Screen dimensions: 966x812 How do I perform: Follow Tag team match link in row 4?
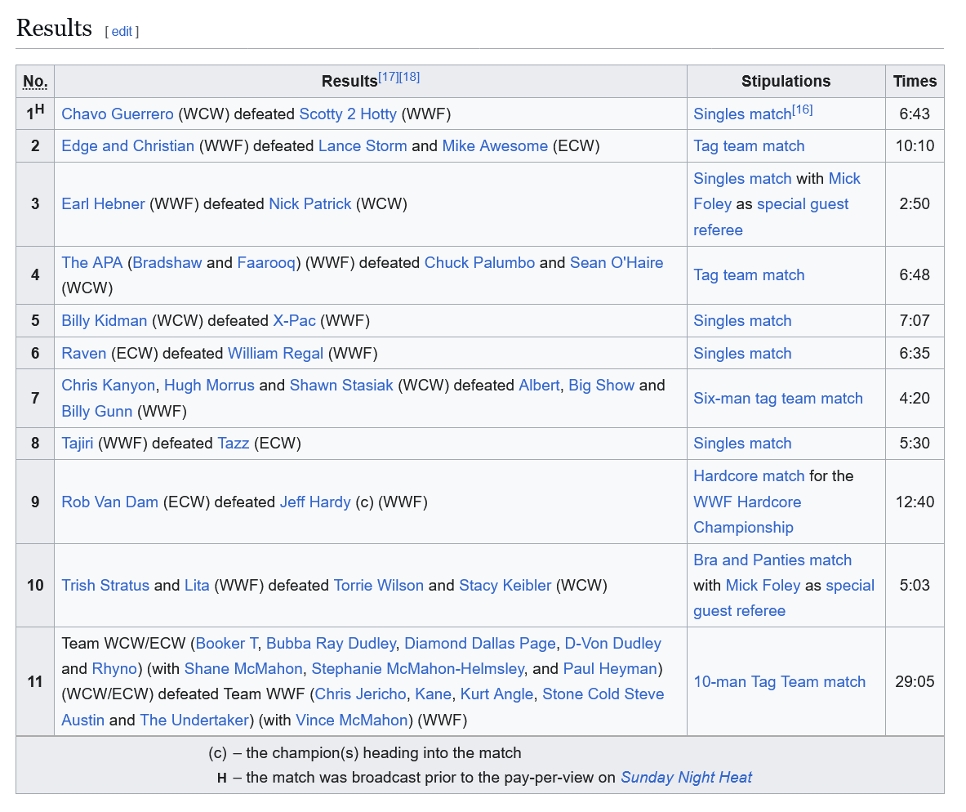coord(749,275)
